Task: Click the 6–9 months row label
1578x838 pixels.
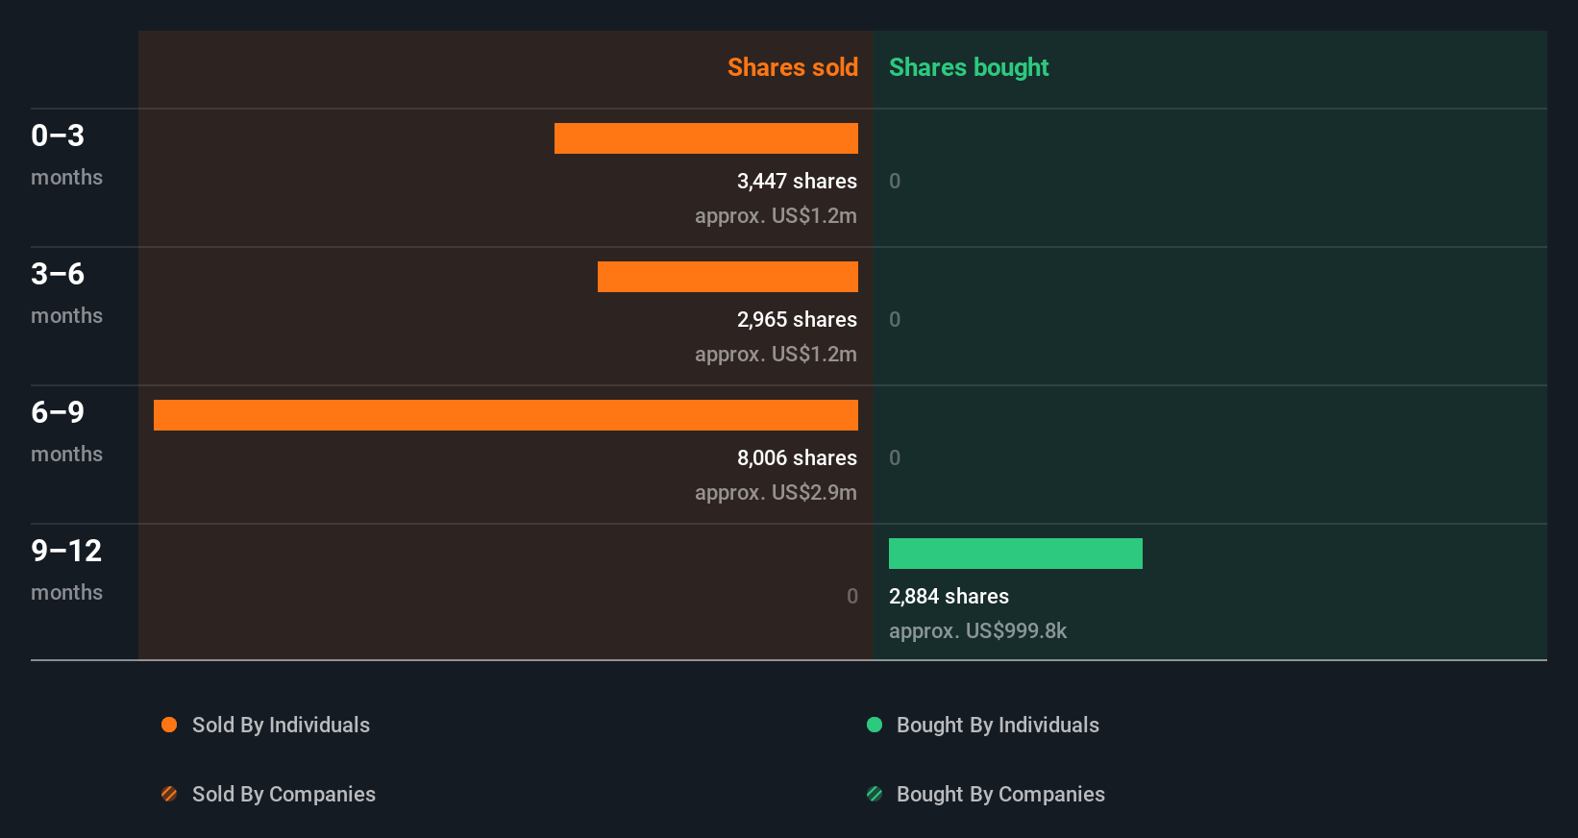Action: pyautogui.click(x=66, y=431)
